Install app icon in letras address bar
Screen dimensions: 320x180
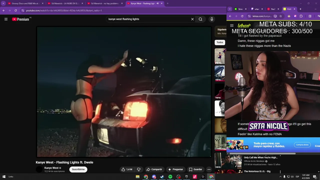pyautogui.click(x=275, y=16)
